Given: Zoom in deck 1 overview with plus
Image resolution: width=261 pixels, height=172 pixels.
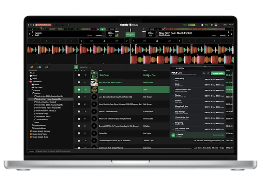Looking at the screenshot, I should pyautogui.click(x=32, y=29).
